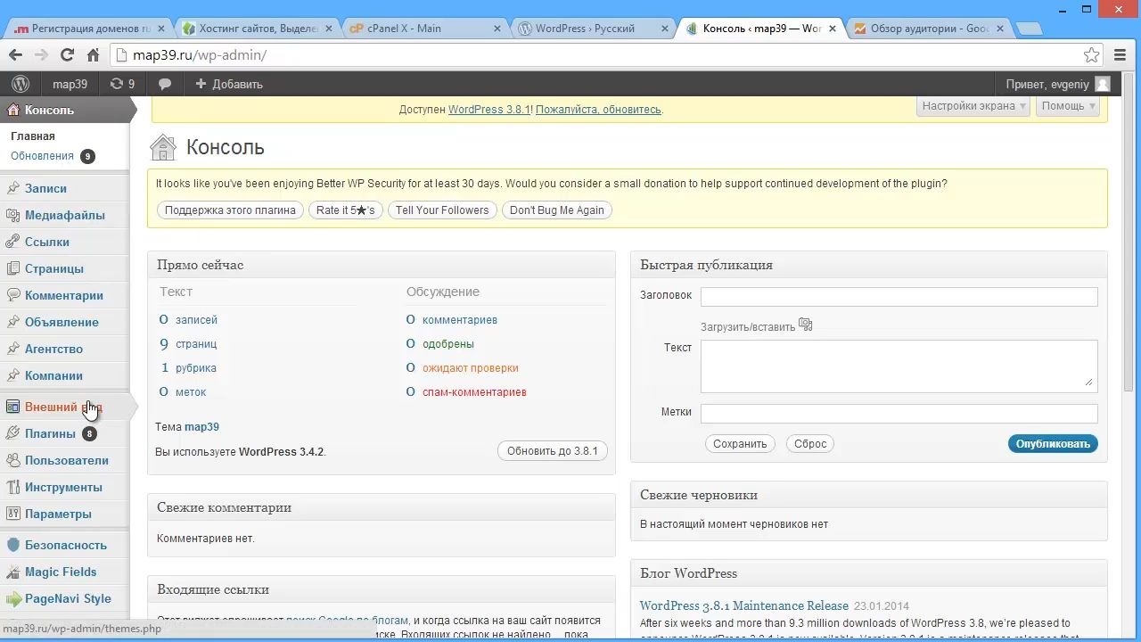Open the comments bubble in admin bar
This screenshot has height=642, width=1141.
165,84
